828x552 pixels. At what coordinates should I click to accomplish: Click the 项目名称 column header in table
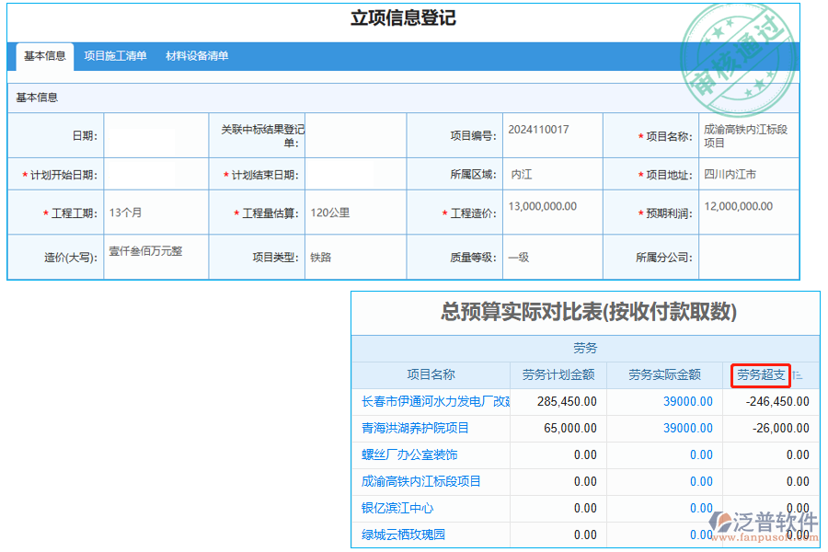coord(431,374)
